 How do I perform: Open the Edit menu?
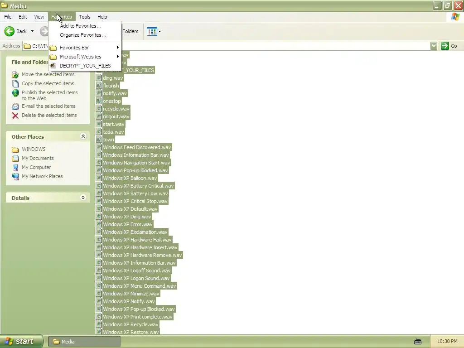click(23, 17)
